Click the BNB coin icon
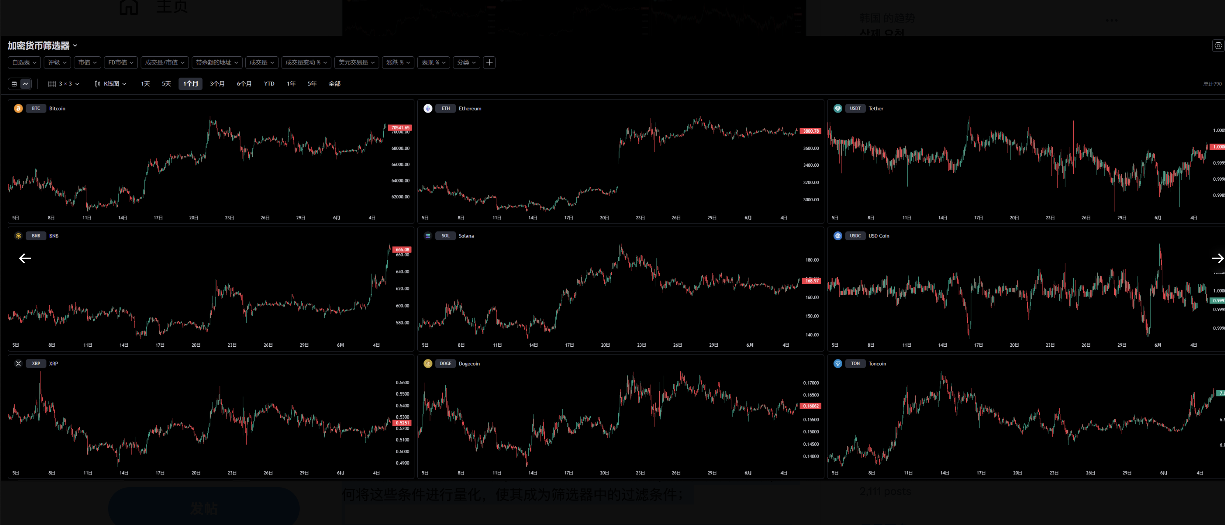Image resolution: width=1225 pixels, height=525 pixels. [18, 236]
